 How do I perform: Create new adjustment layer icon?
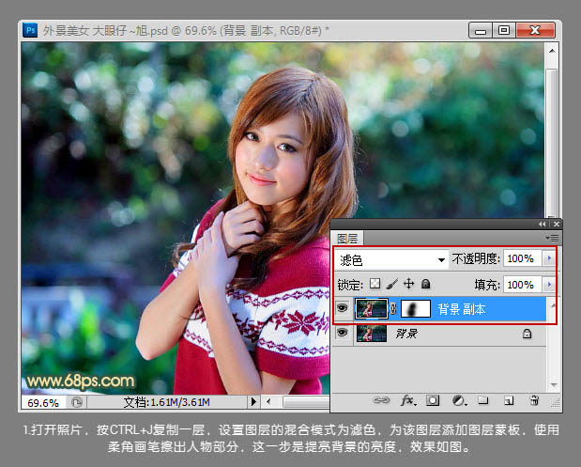[458, 400]
